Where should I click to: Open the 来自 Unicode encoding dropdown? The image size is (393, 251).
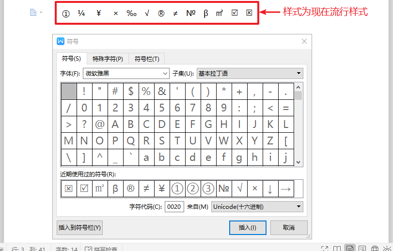click(257, 207)
